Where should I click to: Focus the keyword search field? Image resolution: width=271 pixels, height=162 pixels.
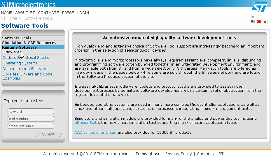[31, 111]
